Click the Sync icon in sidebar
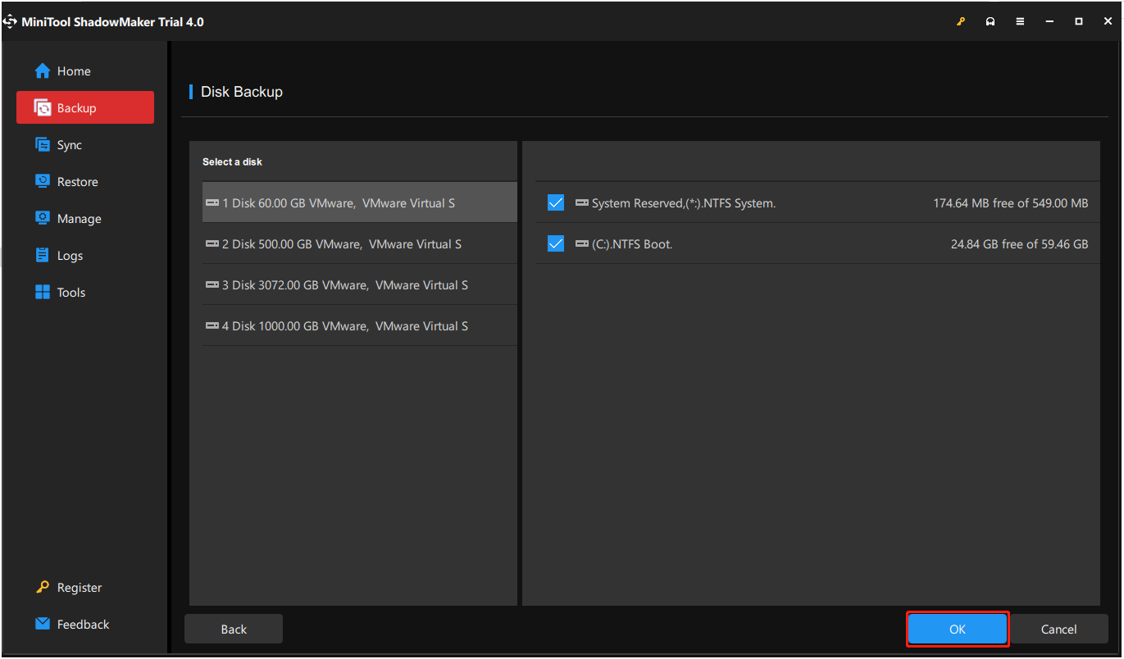1124x659 pixels. [x=43, y=144]
